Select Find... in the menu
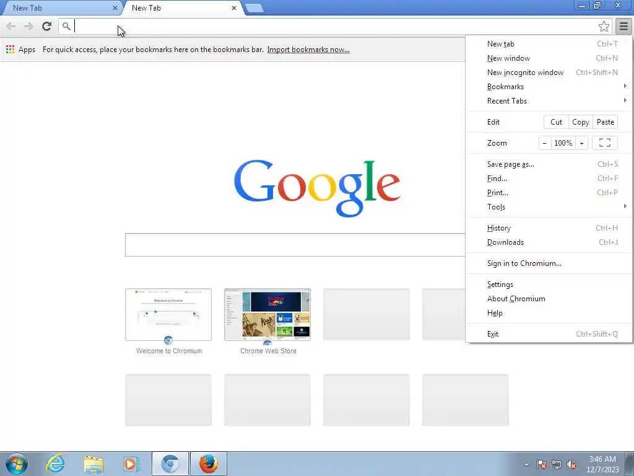Viewport: 634px width, 476px height. point(549,178)
